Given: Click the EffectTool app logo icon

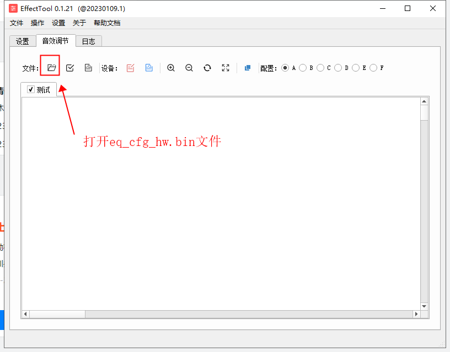Looking at the screenshot, I should click(13, 8).
